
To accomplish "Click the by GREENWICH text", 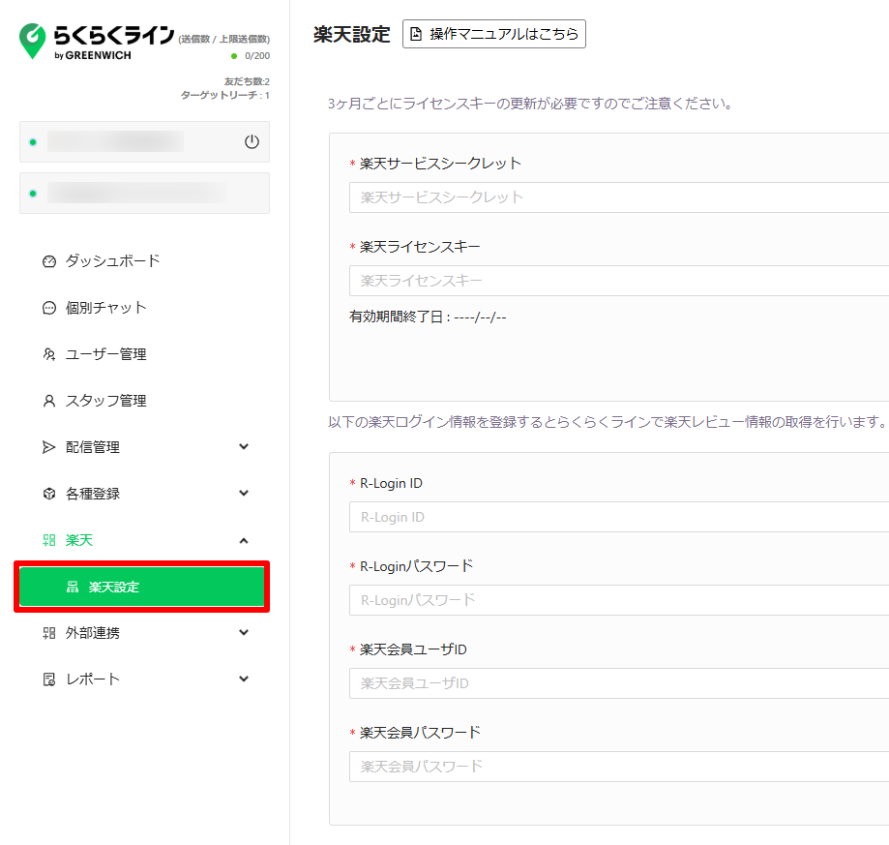I will click(x=93, y=55).
